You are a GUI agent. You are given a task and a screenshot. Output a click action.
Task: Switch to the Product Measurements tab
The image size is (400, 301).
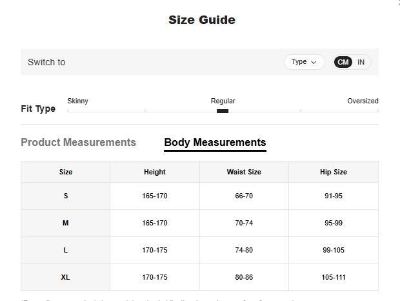tap(79, 142)
